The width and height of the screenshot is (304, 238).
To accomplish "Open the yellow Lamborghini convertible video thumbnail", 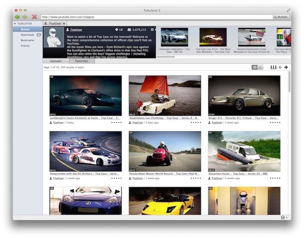I will click(165, 200).
